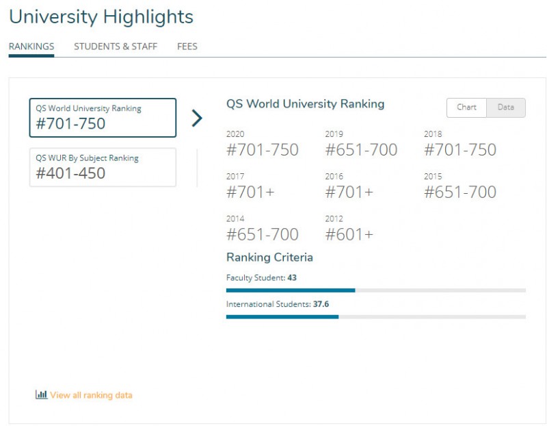Select QS WUR By Subject Ranking card
This screenshot has height=426, width=547.
click(103, 167)
